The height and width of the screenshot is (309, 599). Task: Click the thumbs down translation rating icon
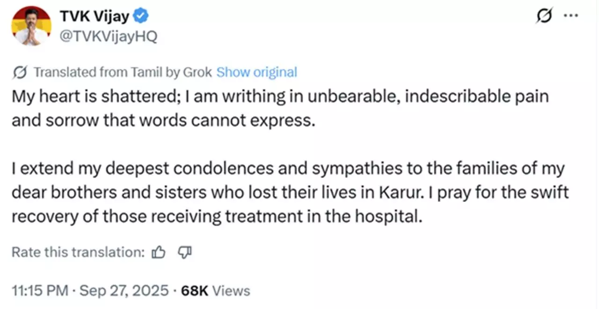coord(185,252)
